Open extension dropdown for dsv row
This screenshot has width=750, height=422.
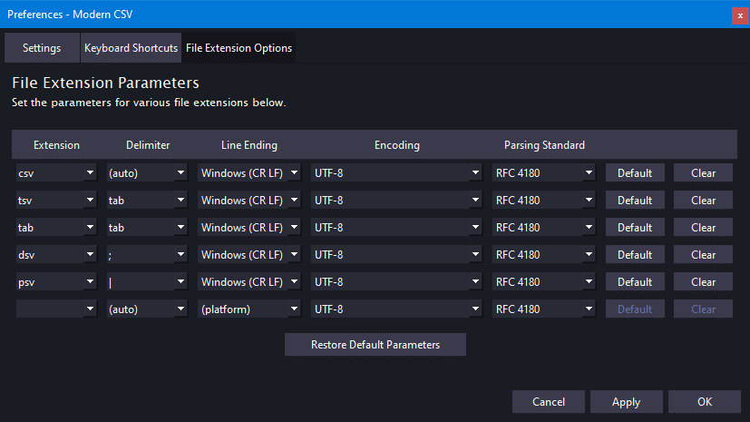coord(56,254)
